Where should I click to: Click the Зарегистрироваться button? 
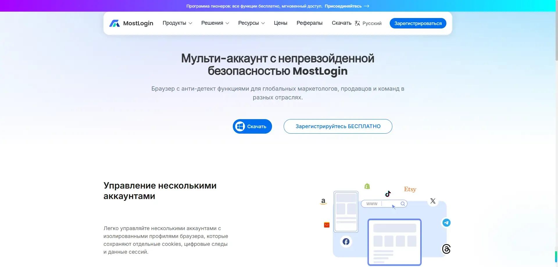point(418,23)
